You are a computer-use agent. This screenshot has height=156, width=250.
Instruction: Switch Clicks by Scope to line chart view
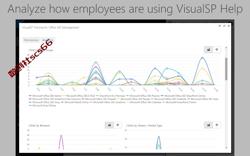(208, 50)
